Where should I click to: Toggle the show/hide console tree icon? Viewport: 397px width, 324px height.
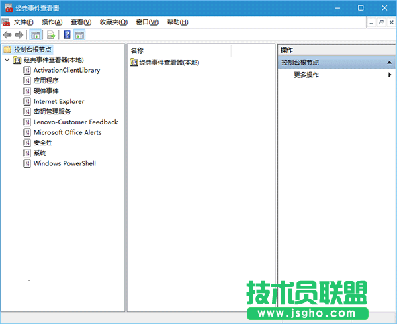click(x=36, y=34)
